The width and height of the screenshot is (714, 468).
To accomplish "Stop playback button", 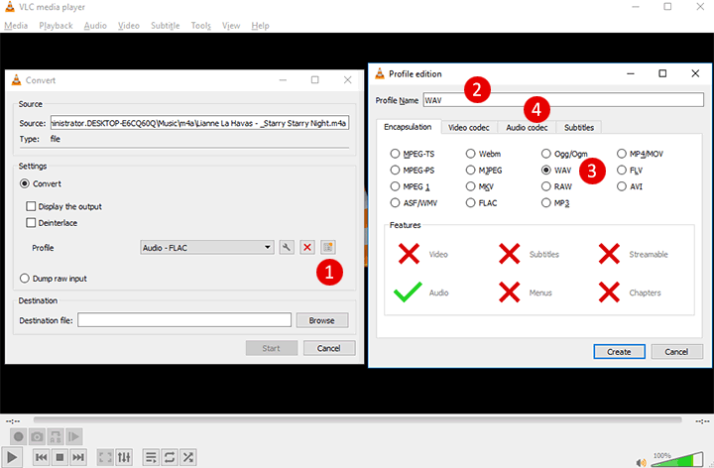I will pos(59,457).
